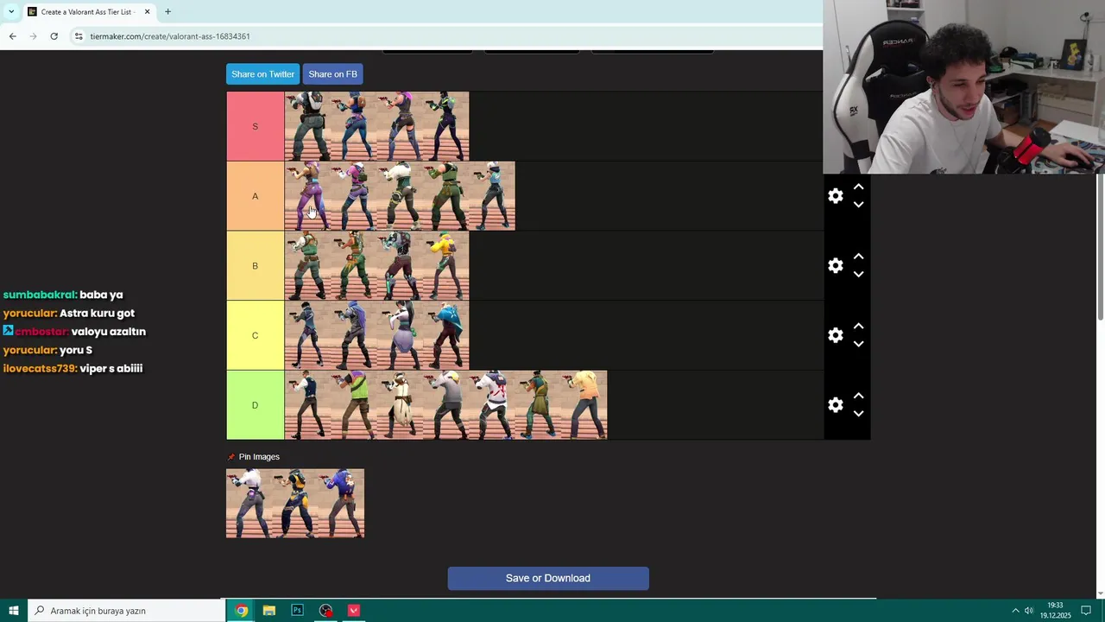Image resolution: width=1105 pixels, height=622 pixels.
Task: Open Chrome from the taskbar
Action: coord(242,611)
